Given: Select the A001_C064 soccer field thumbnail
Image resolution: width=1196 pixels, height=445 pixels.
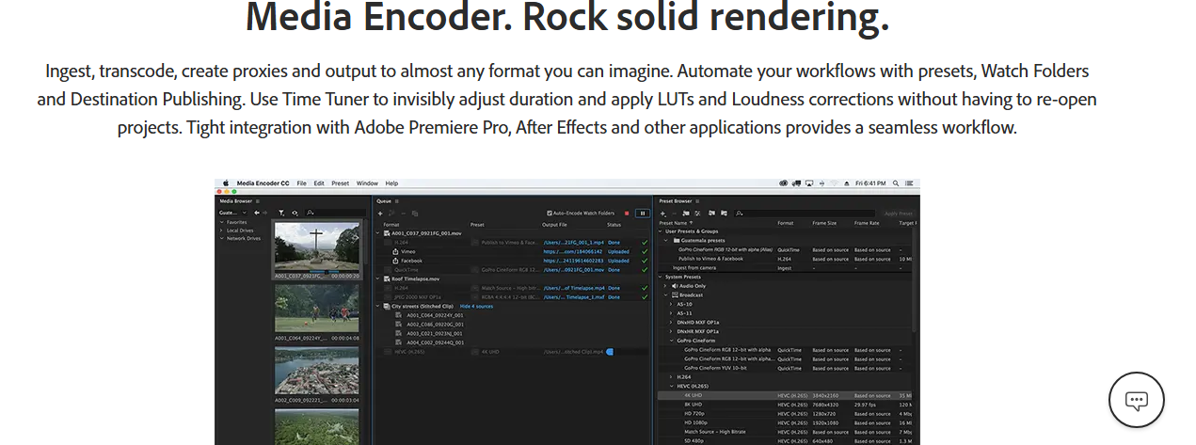Looking at the screenshot, I should point(317,309).
